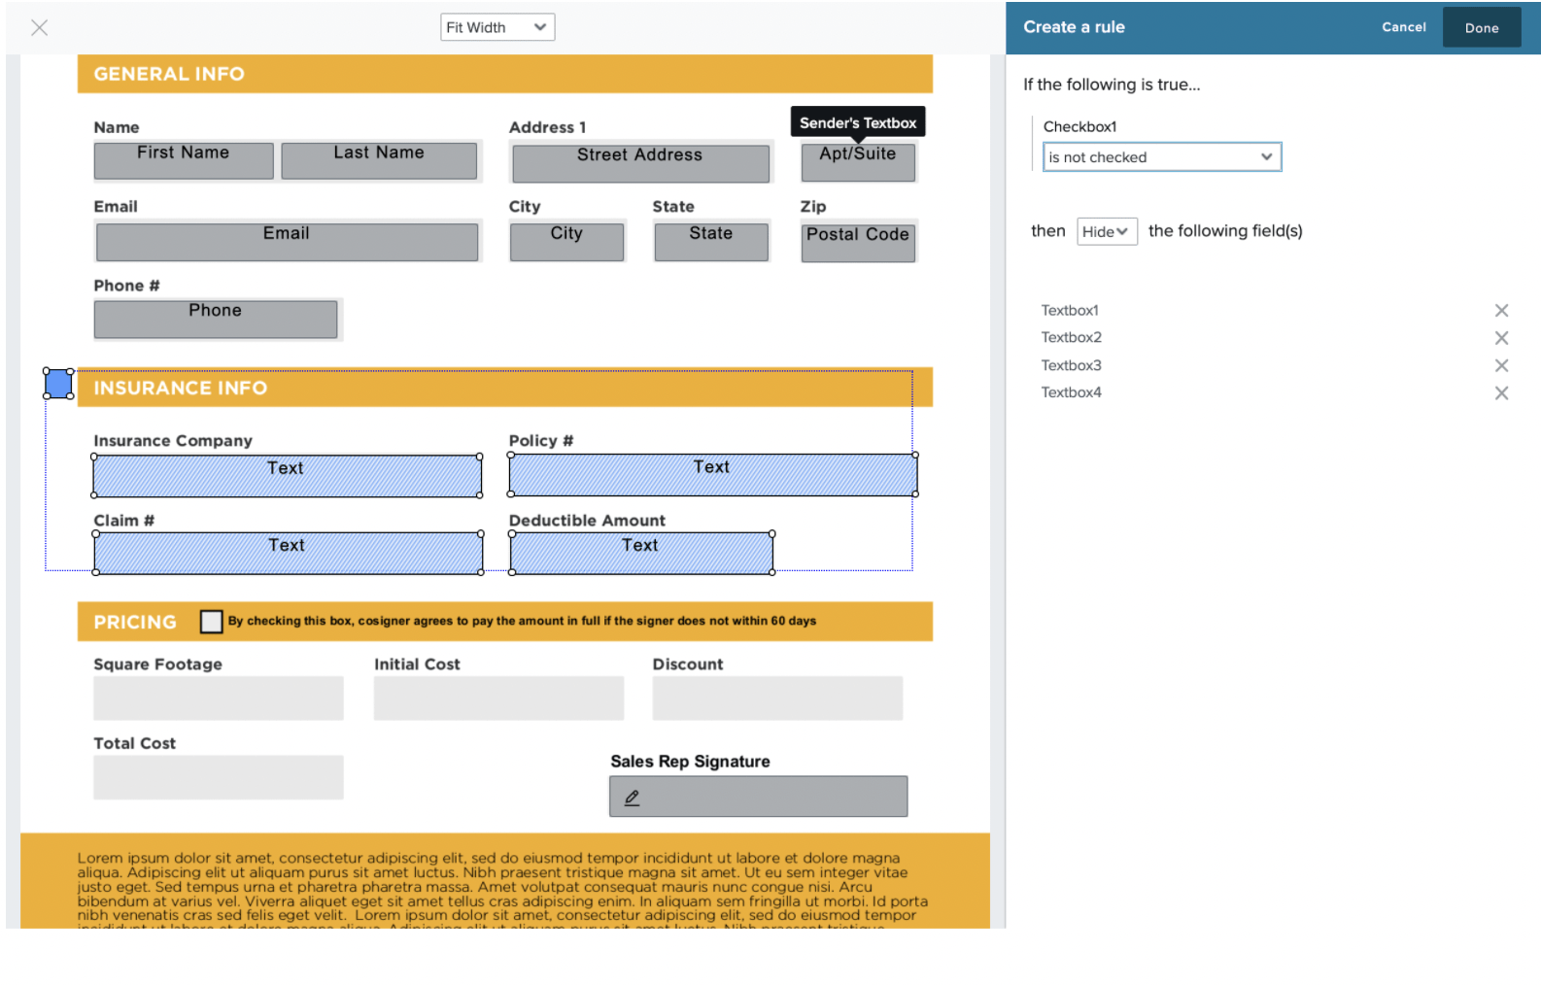Remove Textbox1 from the rule fields
Image resolution: width=1541 pixels, height=985 pixels.
point(1501,311)
